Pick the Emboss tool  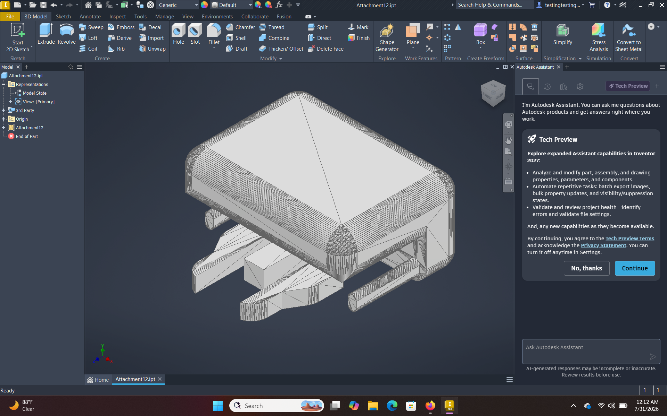pyautogui.click(x=121, y=27)
